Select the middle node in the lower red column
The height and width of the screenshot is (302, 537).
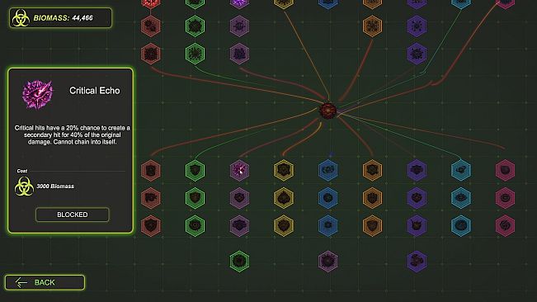coord(151,198)
